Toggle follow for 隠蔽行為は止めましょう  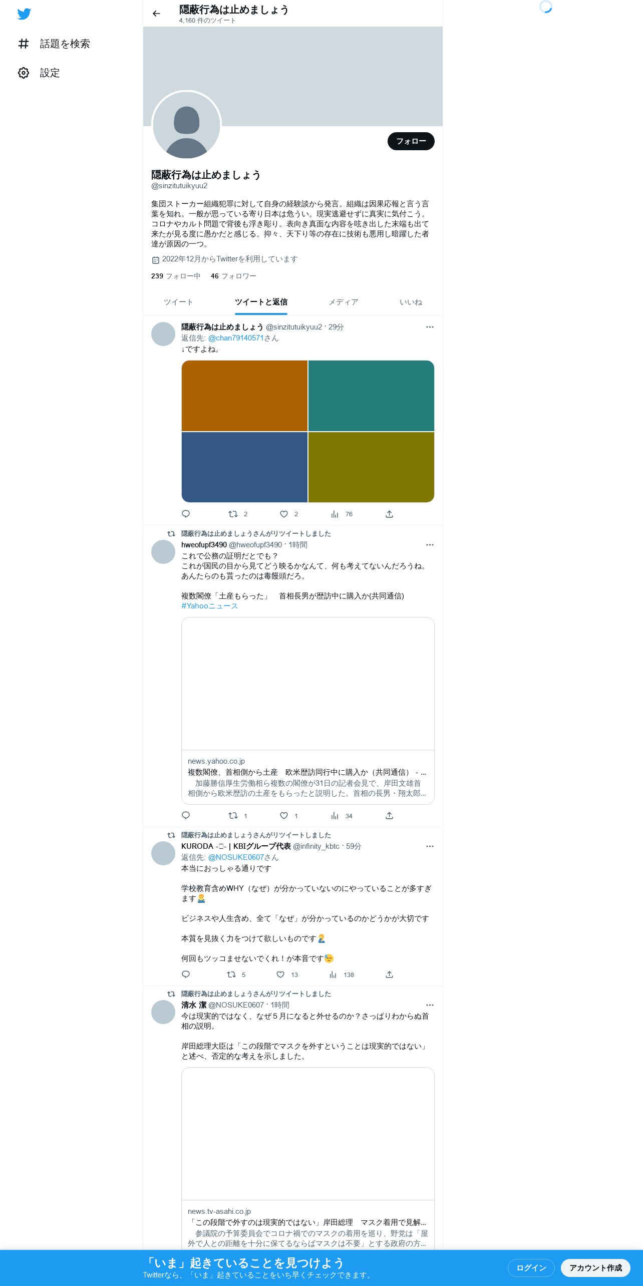click(411, 141)
